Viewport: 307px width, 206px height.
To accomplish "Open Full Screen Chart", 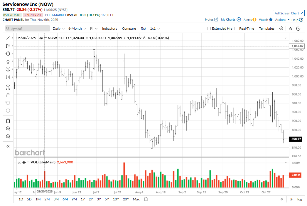I will tap(289, 13).
